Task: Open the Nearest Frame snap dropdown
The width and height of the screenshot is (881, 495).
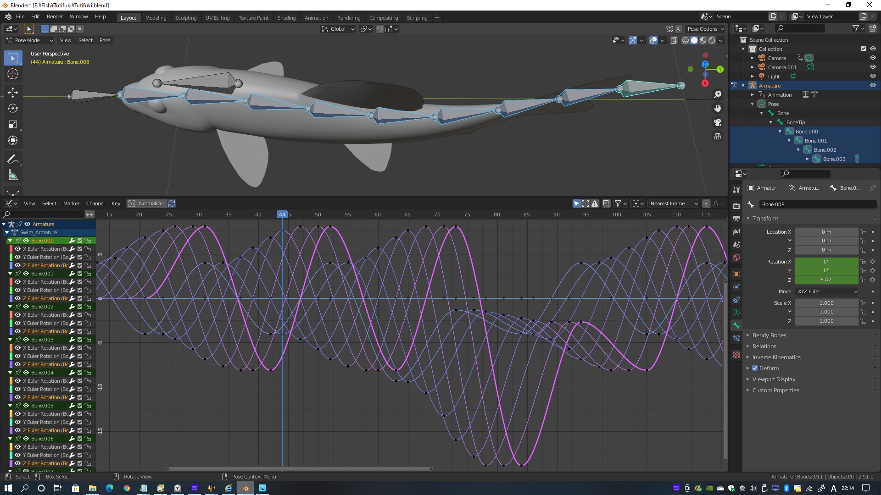Action: (x=674, y=203)
